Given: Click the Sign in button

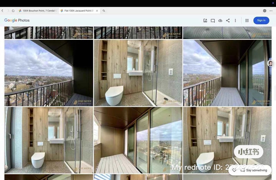Looking at the screenshot, I should tap(261, 20).
